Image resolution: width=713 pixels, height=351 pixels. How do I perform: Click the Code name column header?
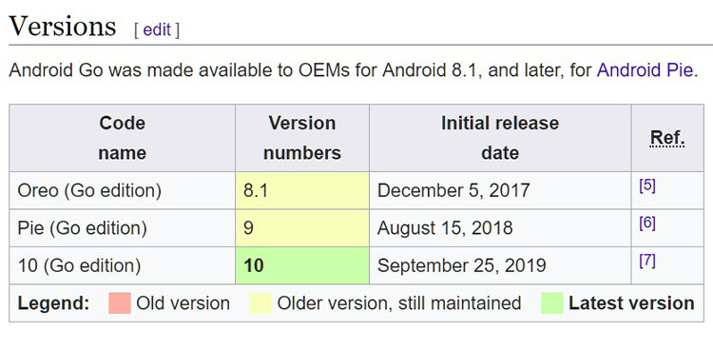[x=123, y=138]
